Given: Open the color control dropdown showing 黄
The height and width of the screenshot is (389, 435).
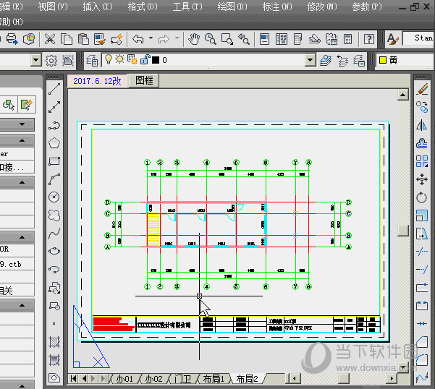Looking at the screenshot, I should (404, 60).
